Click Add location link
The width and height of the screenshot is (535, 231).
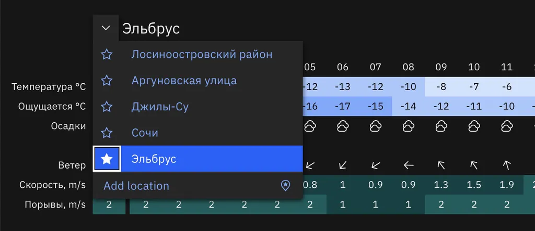point(136,186)
